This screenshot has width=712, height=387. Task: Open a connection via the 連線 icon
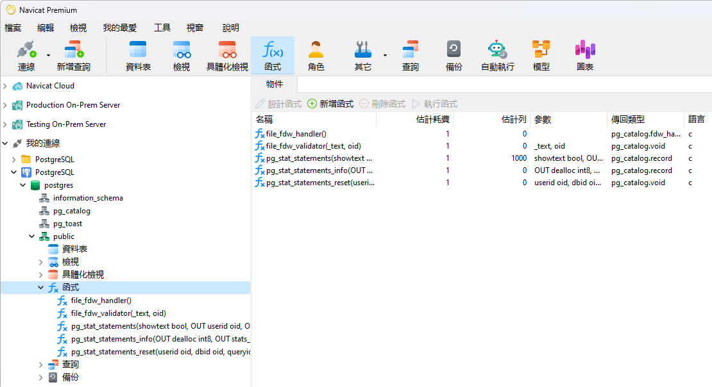[26, 54]
